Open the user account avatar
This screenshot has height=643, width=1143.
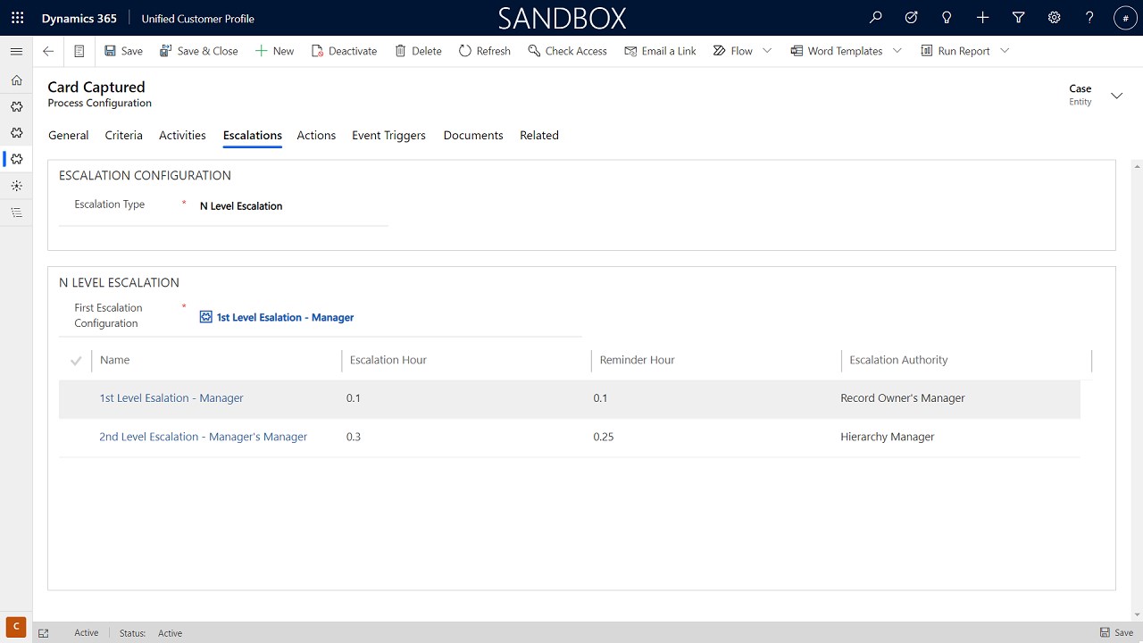1125,18
